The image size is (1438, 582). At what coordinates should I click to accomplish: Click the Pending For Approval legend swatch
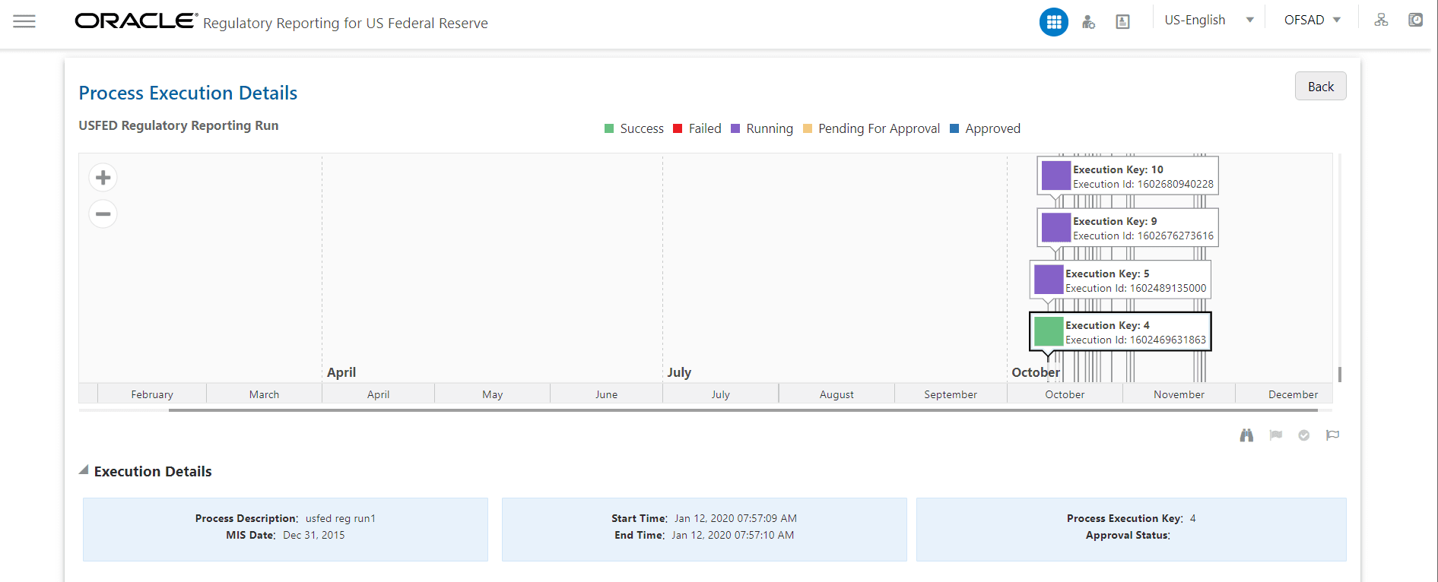tap(808, 128)
